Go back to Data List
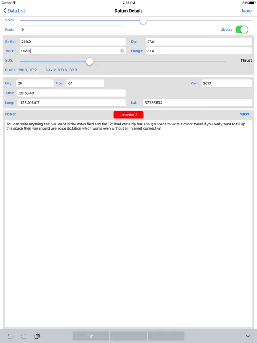Viewport: 257px width, 343px height. (14, 11)
